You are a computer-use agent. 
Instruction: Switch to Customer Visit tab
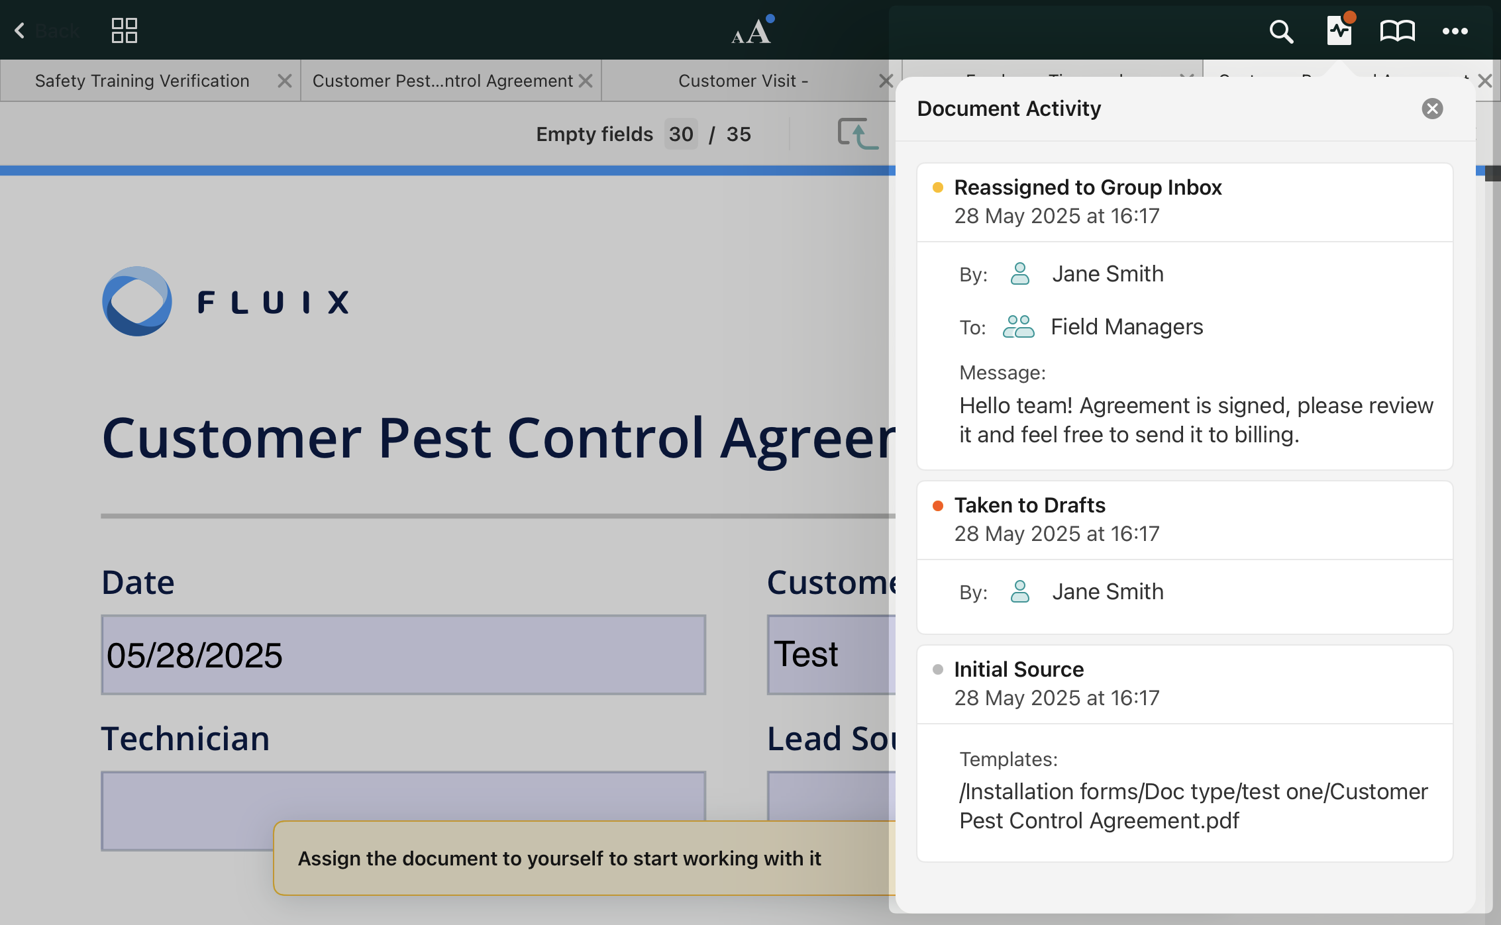tap(742, 81)
